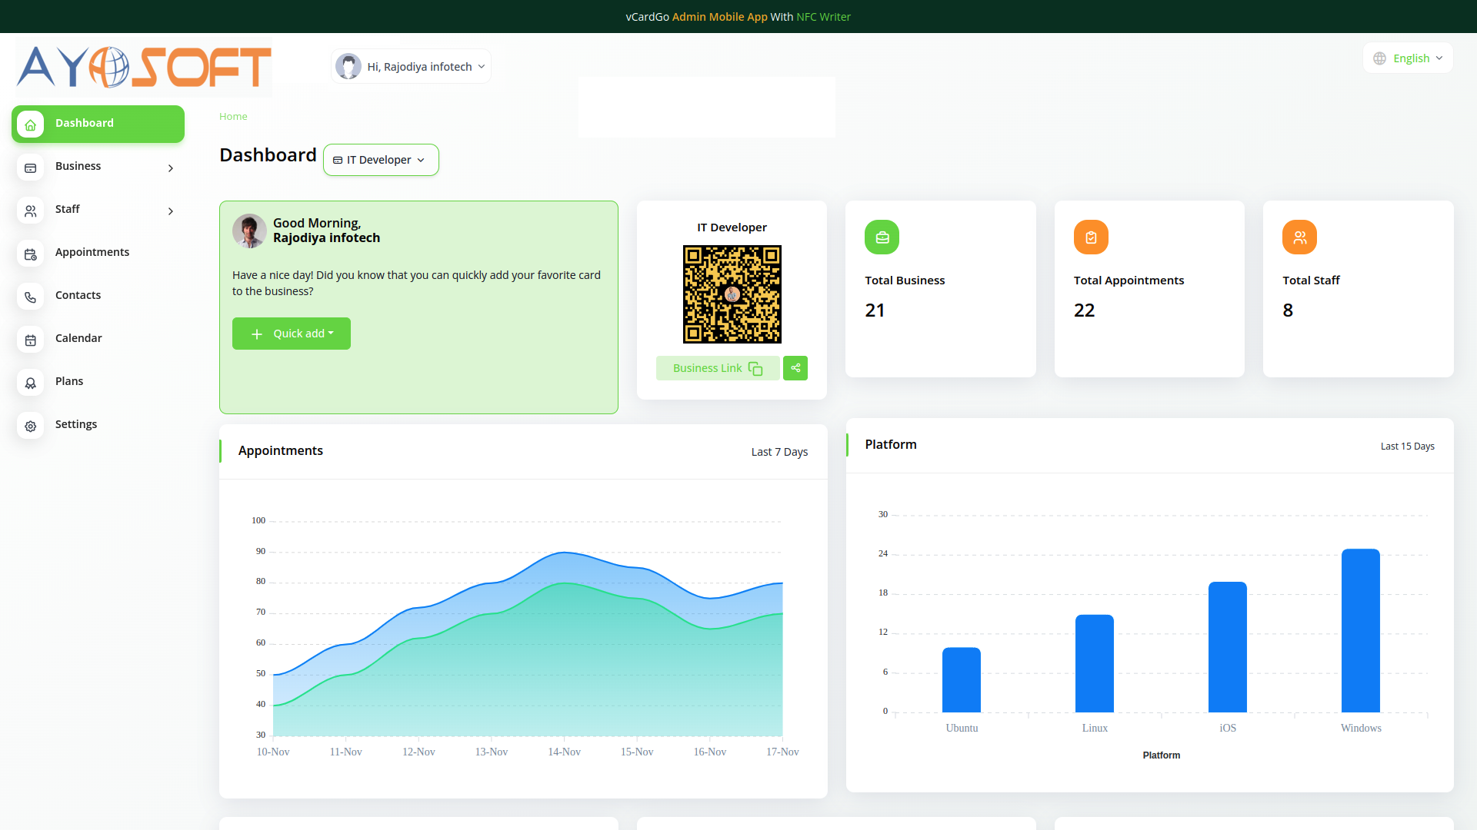Go to Appointments in the sidebar
Image resolution: width=1477 pixels, height=830 pixels.
tap(92, 253)
